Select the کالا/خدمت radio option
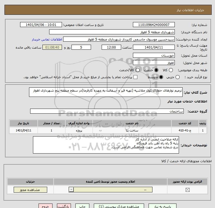The width and height of the screenshot is (215, 208). click(x=138, y=70)
